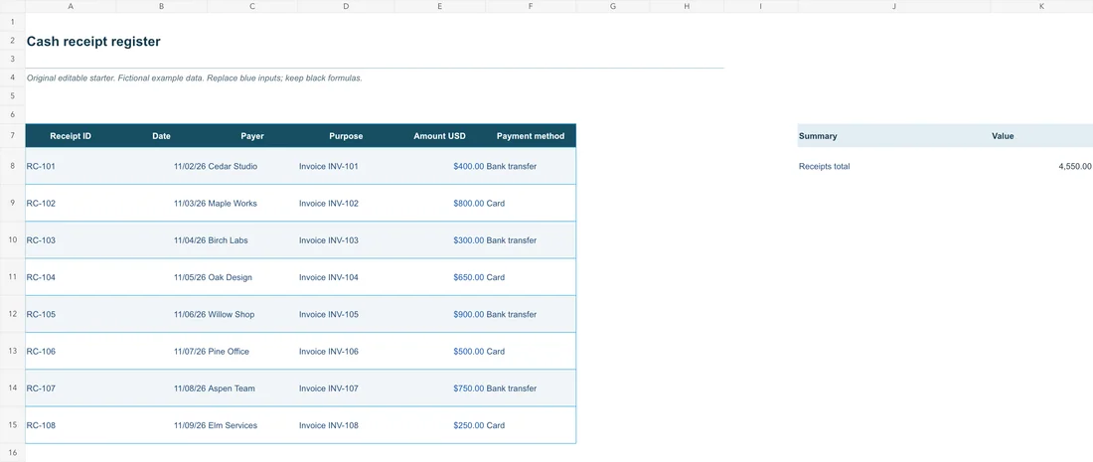Click receipt ID cell RC-105

click(x=71, y=314)
